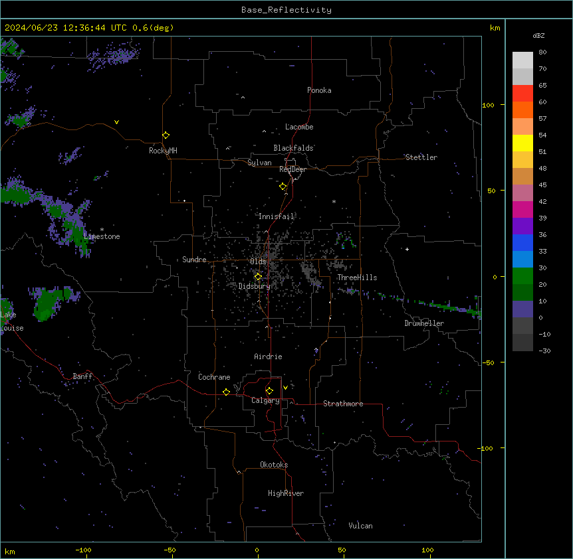Select the bright green 30-20 dBZ swatch
The image size is (573, 559).
pos(522,276)
